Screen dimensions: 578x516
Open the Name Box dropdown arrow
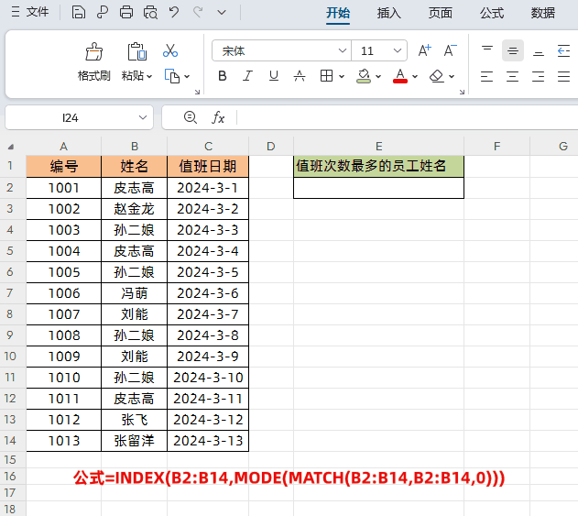143,117
